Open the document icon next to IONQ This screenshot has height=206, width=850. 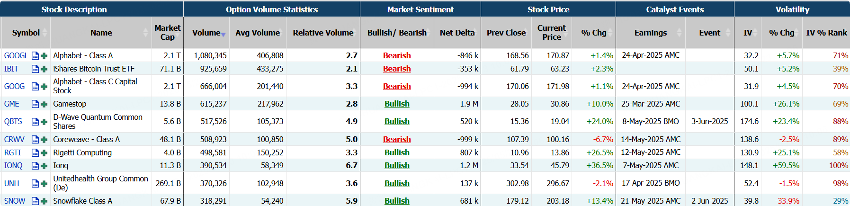tap(35, 166)
